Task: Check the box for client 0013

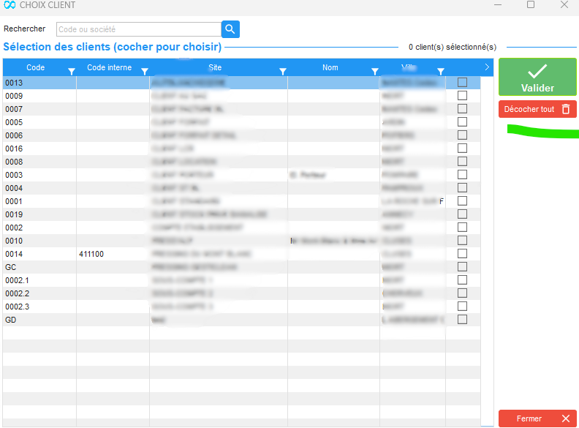Action: tap(462, 83)
